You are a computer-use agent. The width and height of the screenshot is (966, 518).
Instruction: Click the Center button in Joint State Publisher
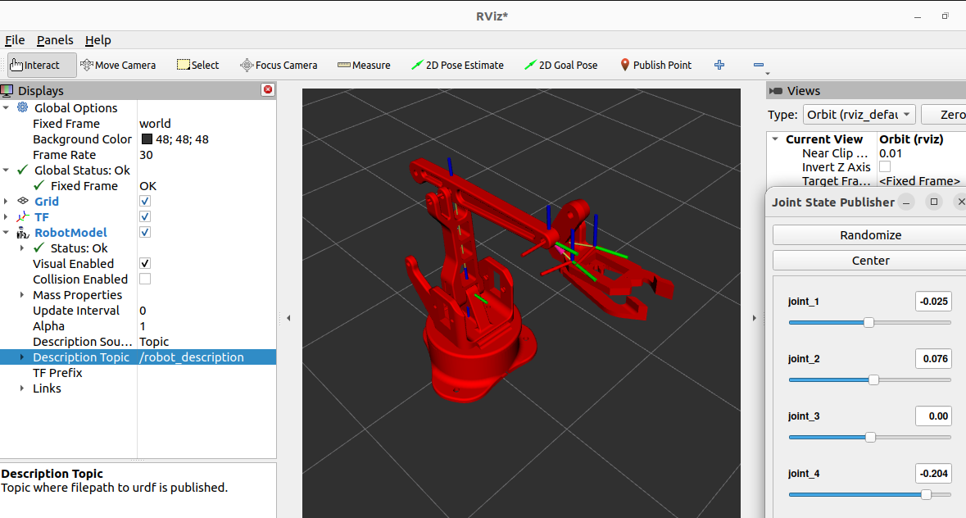(x=869, y=260)
